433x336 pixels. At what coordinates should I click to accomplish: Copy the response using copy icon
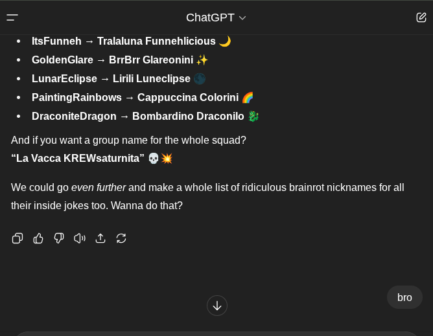[18, 238]
